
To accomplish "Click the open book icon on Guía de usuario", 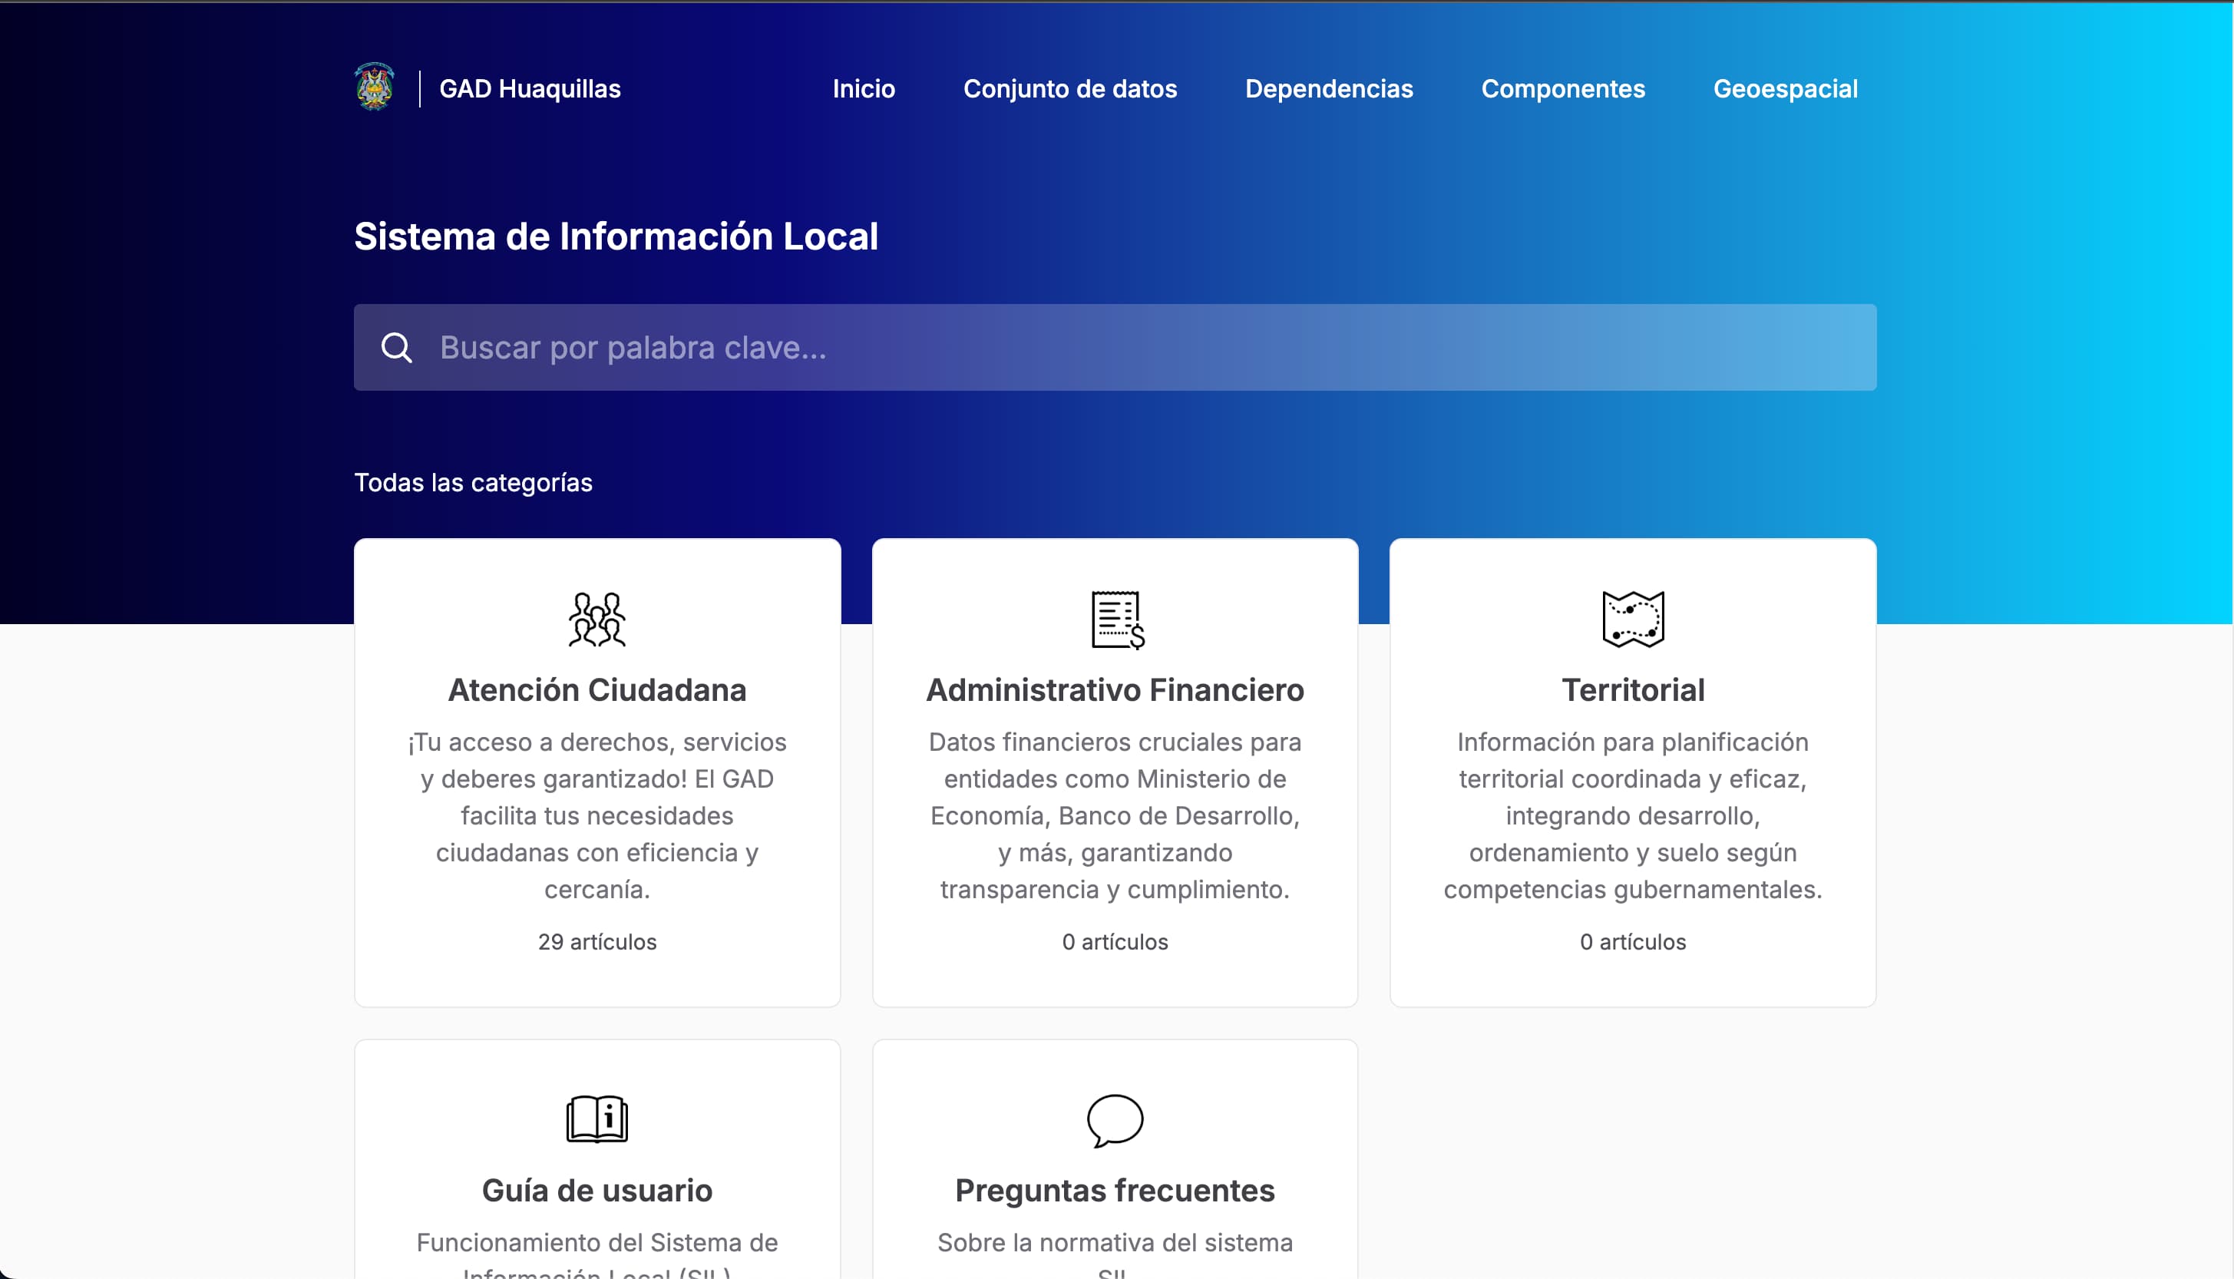I will click(597, 1119).
